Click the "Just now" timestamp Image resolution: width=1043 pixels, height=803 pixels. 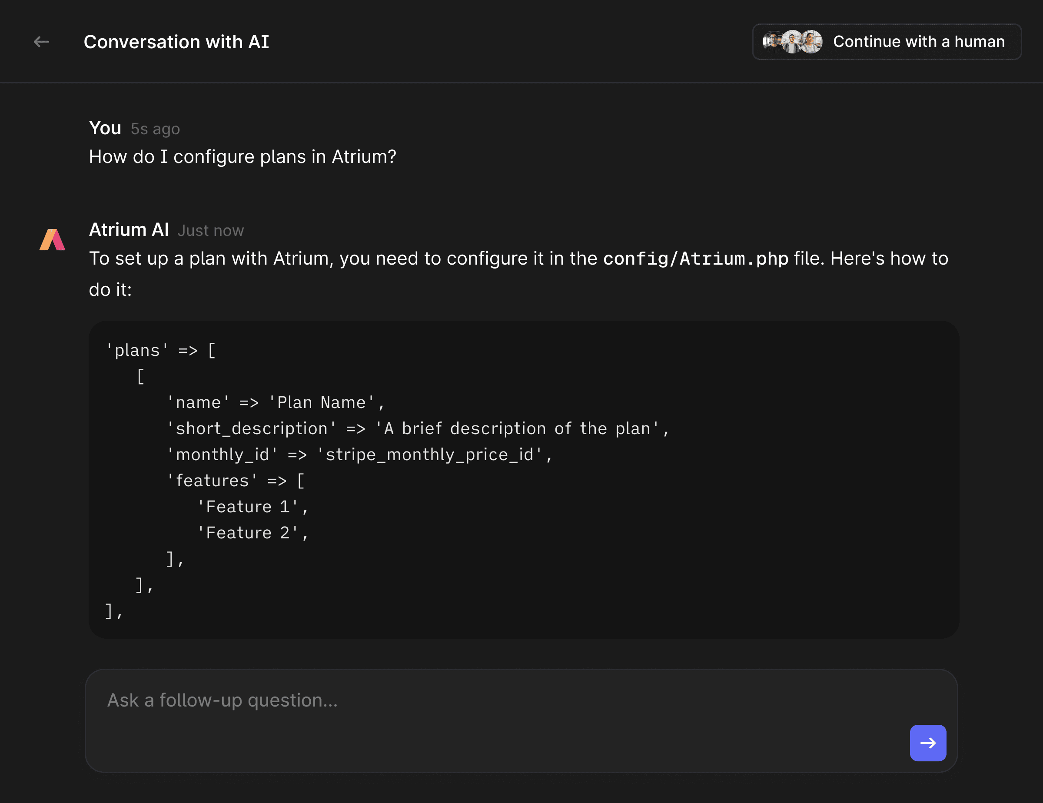pos(211,231)
